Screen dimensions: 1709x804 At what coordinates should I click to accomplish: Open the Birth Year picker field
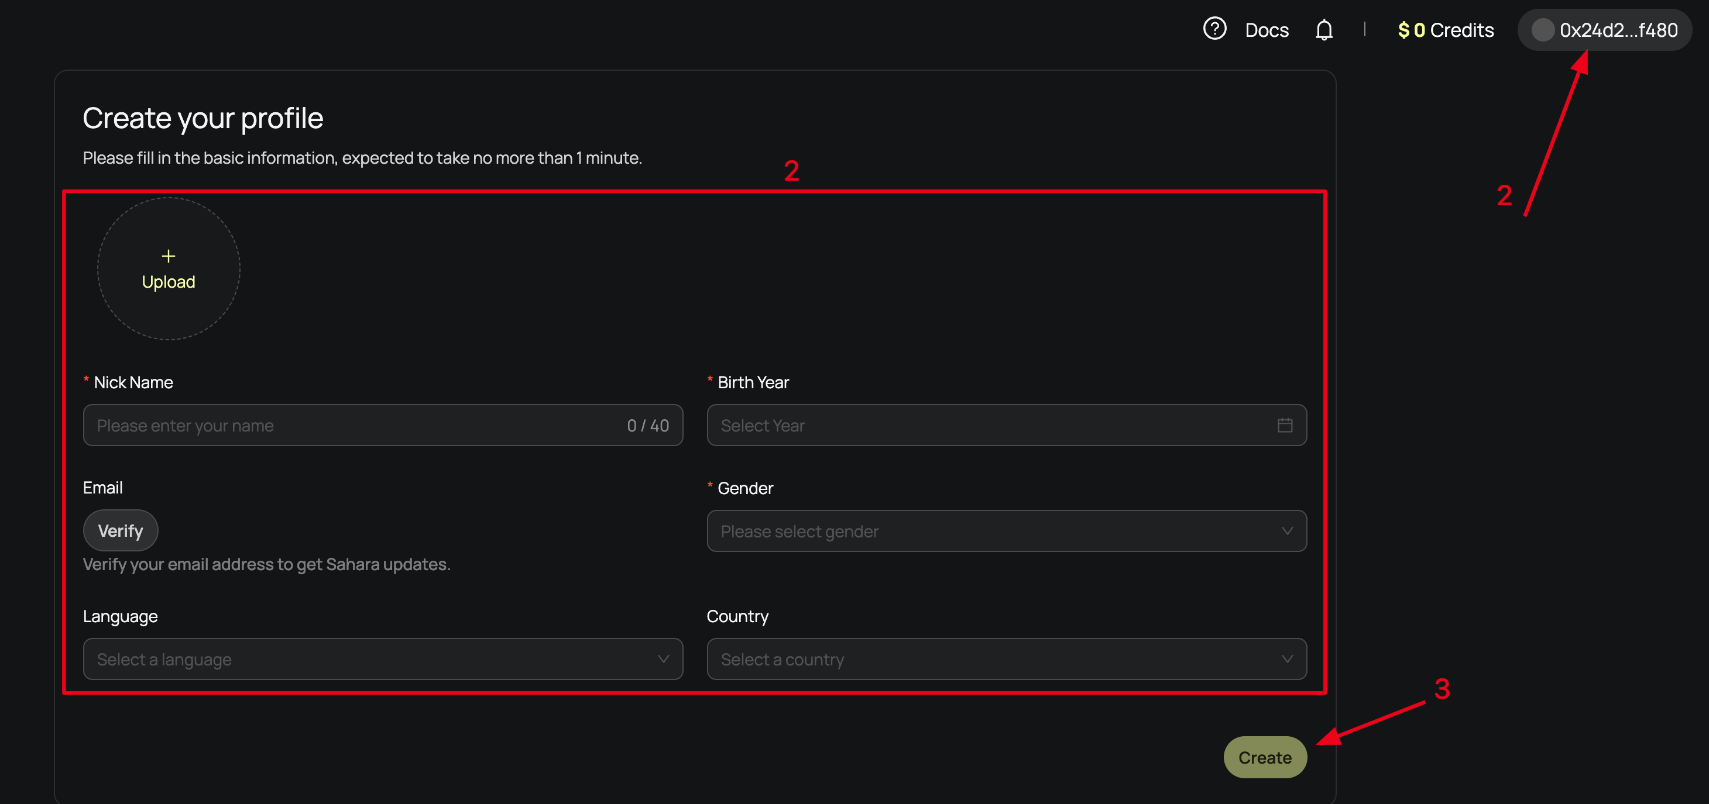(1007, 425)
